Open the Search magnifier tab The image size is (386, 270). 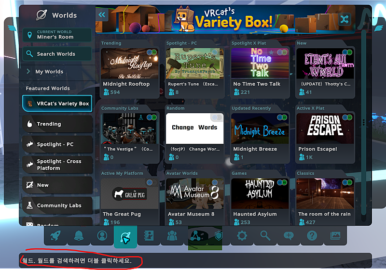(265, 236)
